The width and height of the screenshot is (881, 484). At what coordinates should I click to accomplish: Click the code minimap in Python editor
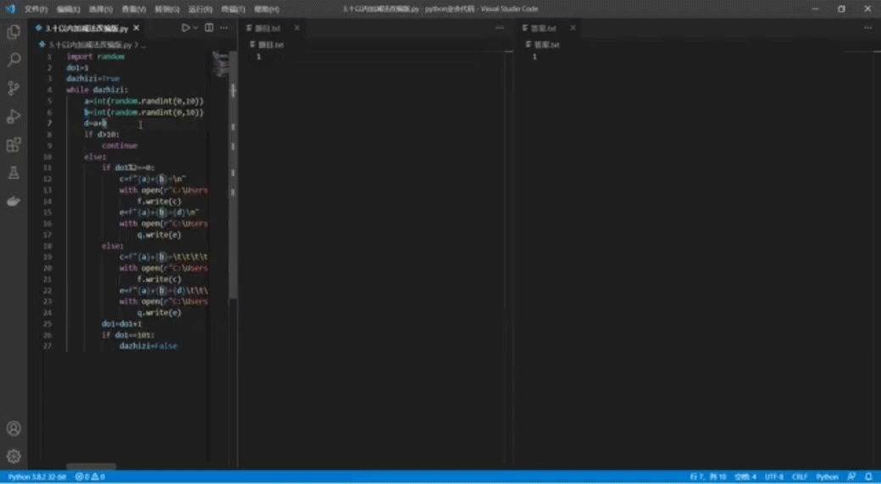pyautogui.click(x=219, y=63)
